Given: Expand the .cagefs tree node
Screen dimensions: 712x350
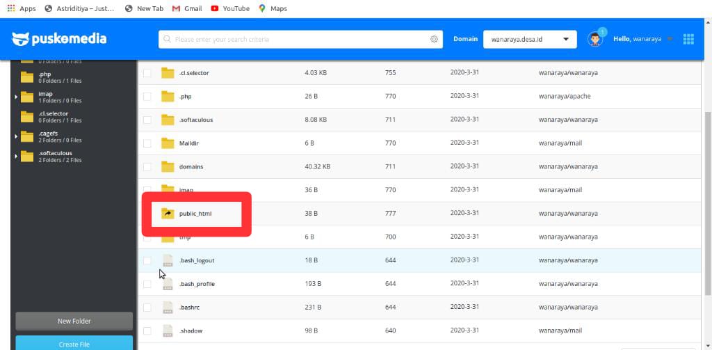Looking at the screenshot, I should [x=16, y=136].
